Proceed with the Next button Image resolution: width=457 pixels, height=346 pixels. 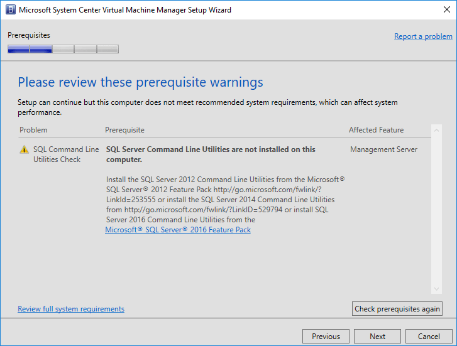click(x=377, y=336)
